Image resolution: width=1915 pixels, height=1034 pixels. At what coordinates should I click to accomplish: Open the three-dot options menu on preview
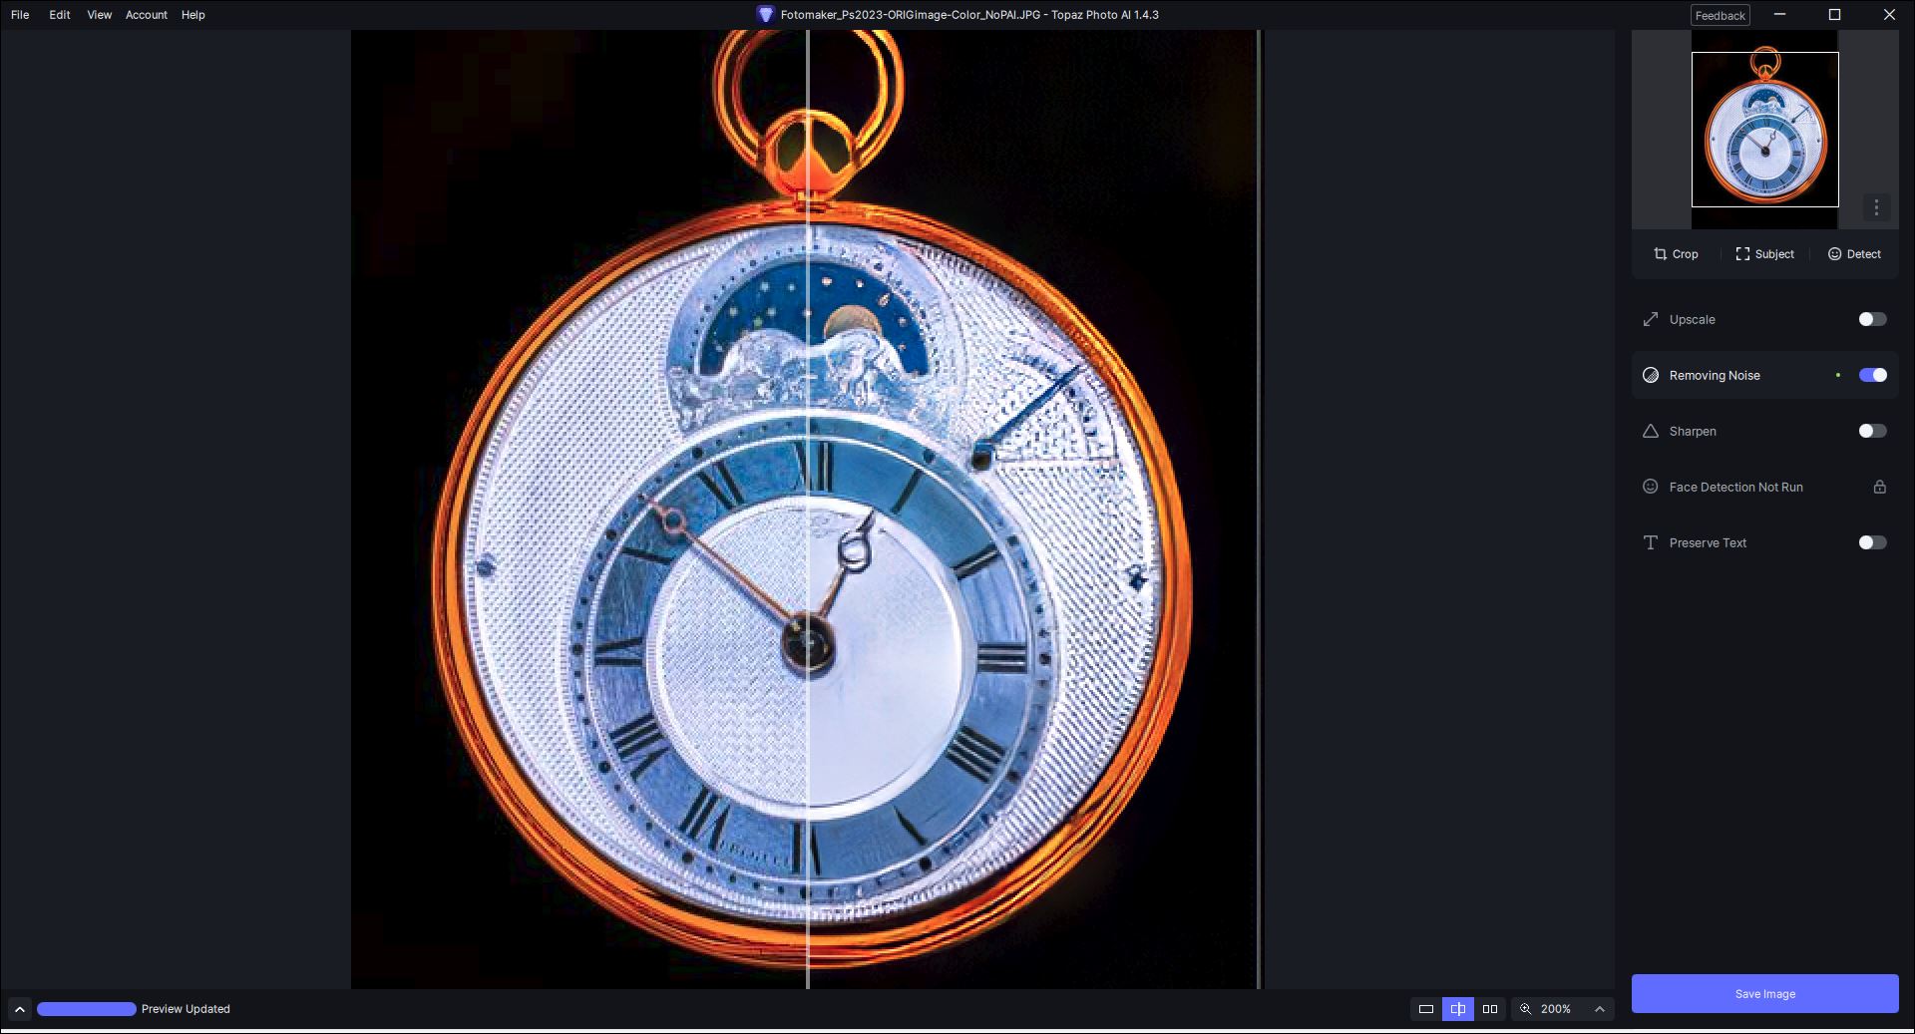click(x=1876, y=207)
